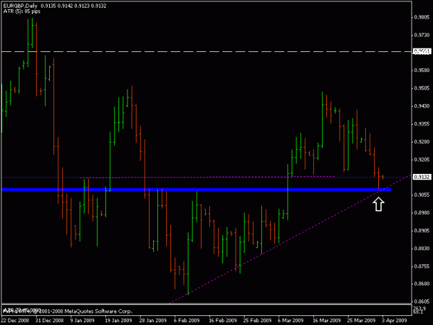Click the 16 Feb 2009 date label
Screen dimensions: 433x325
(x=223, y=320)
